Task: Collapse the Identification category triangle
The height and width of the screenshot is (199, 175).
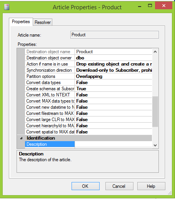Action: (x=21, y=138)
